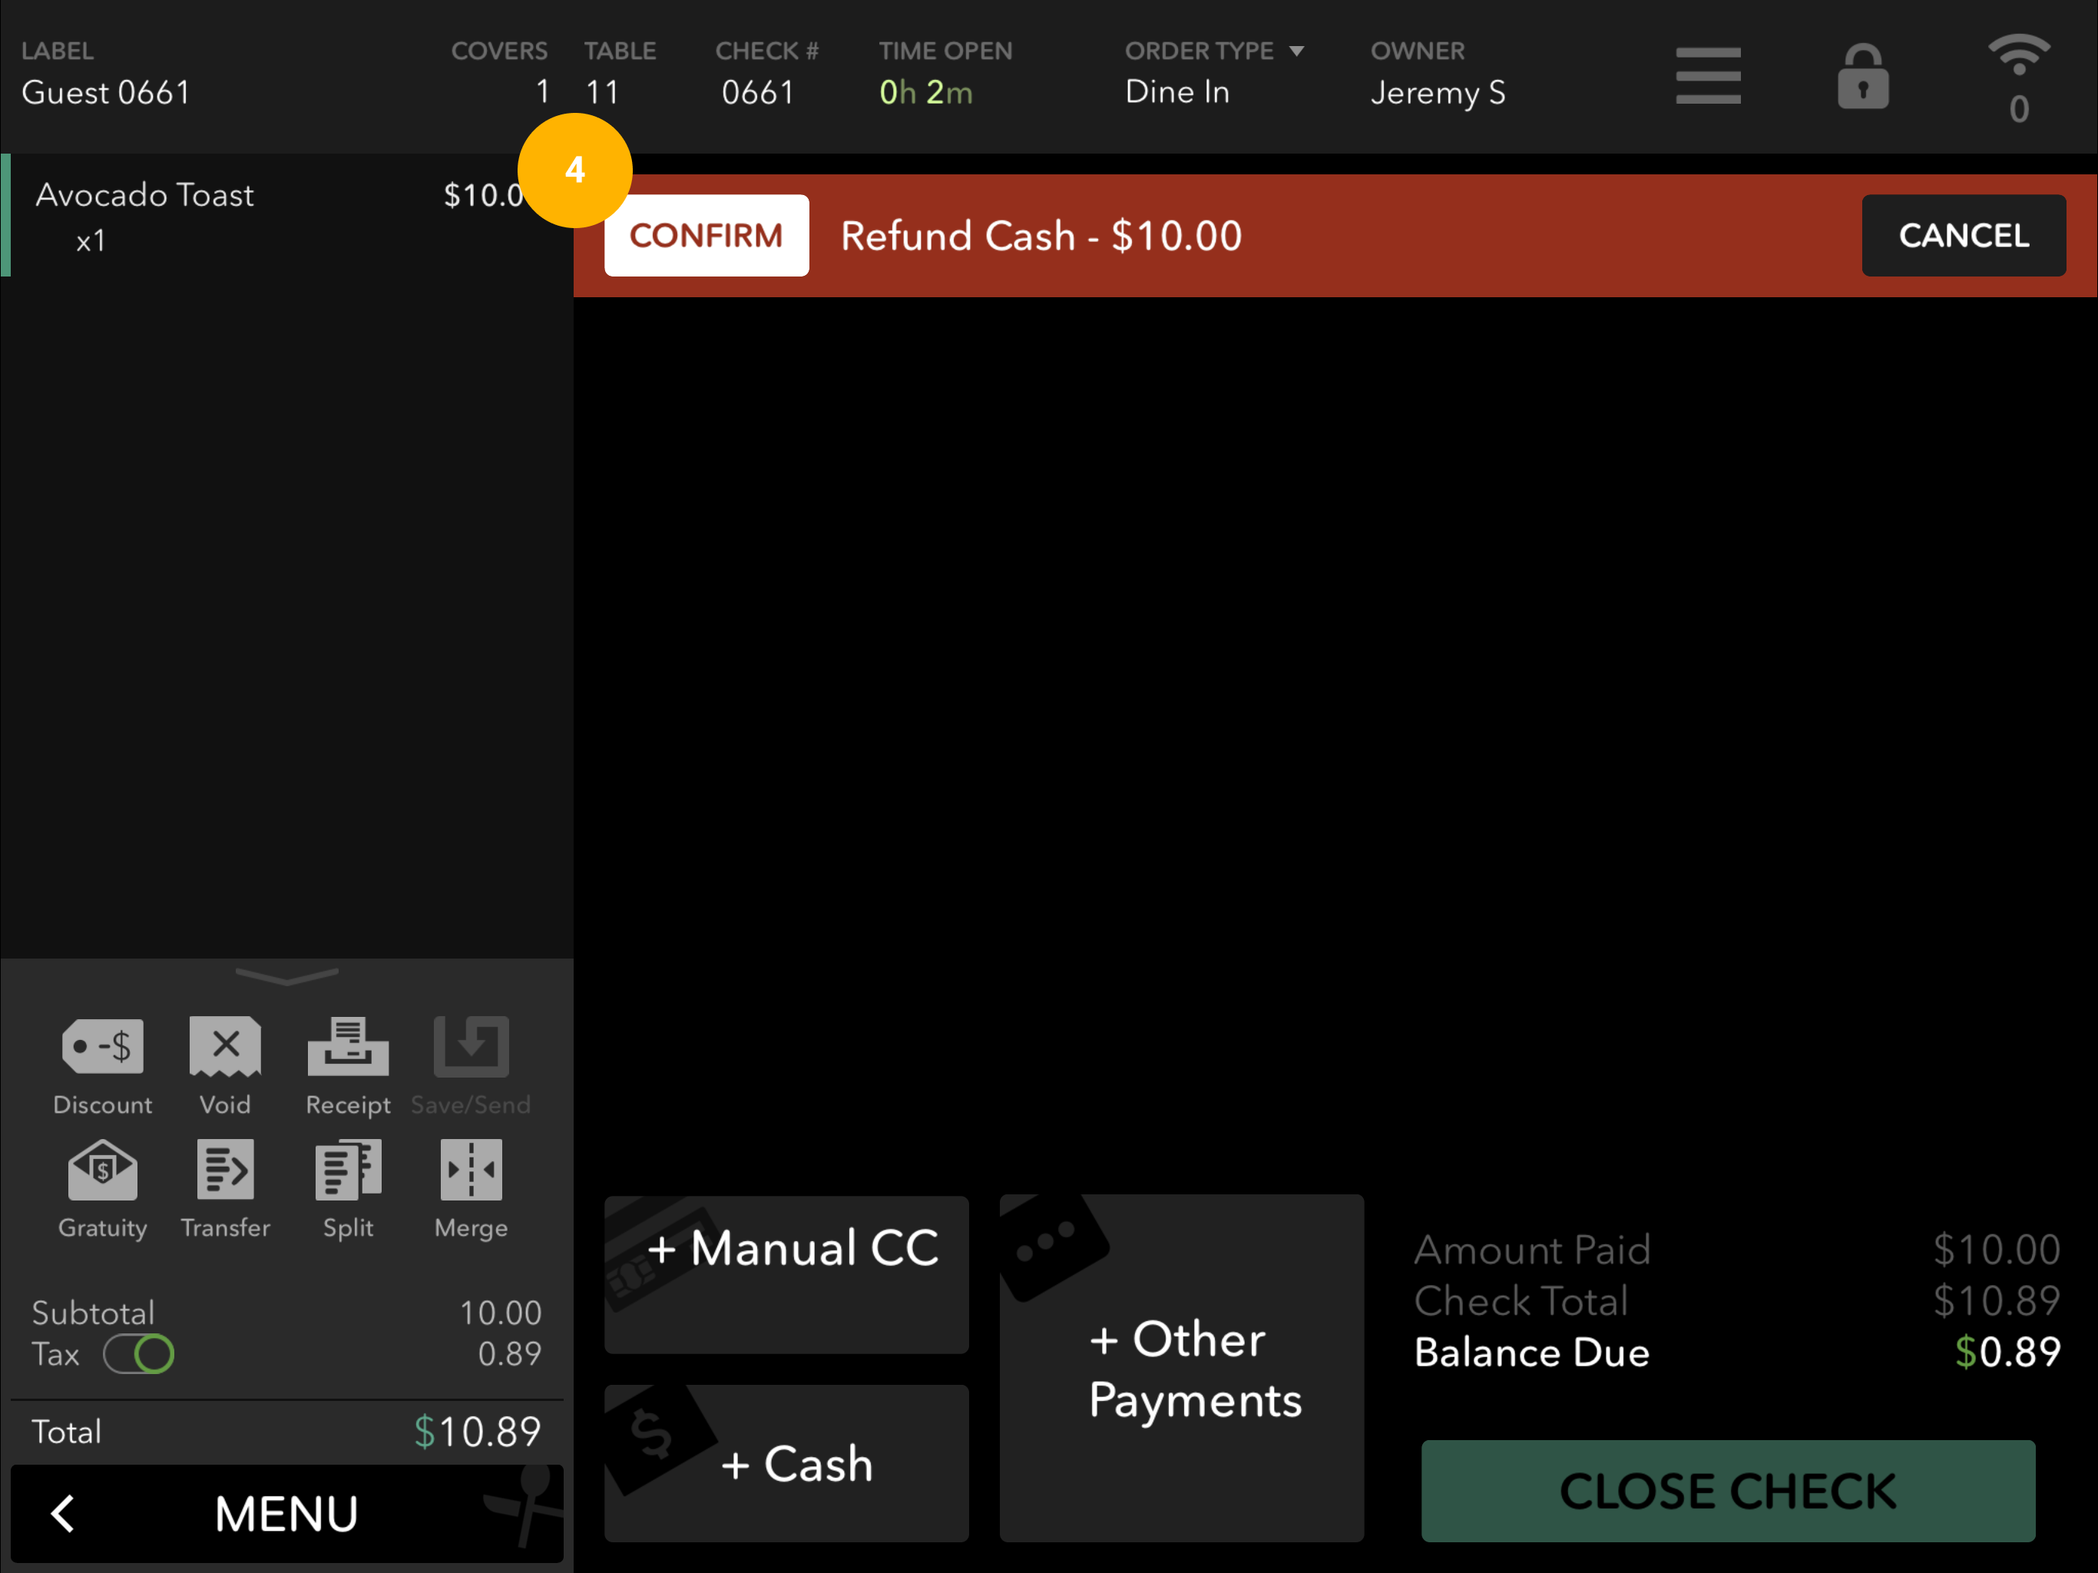This screenshot has height=1573, width=2098.
Task: Open Other Payments options
Action: click(x=1182, y=1368)
